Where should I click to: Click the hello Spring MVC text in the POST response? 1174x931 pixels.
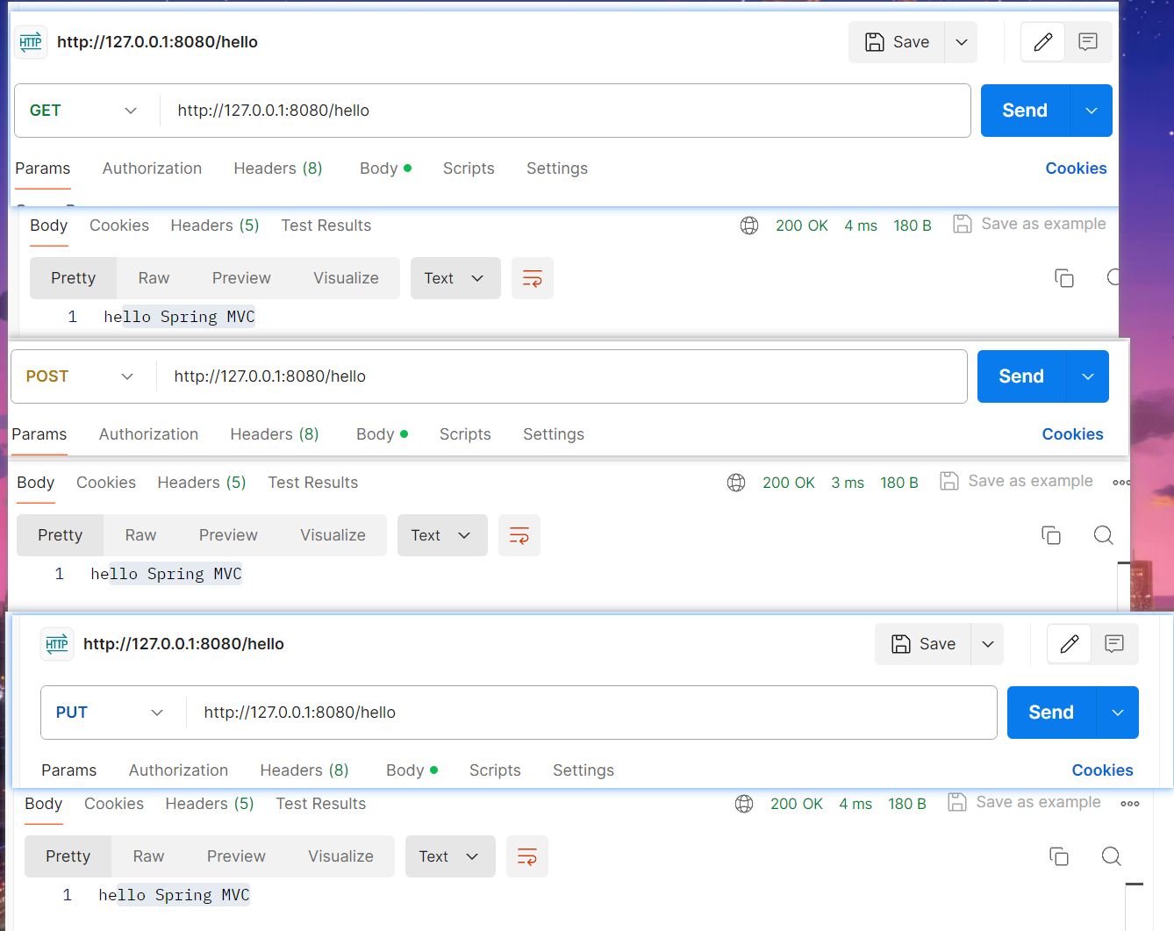[166, 574]
